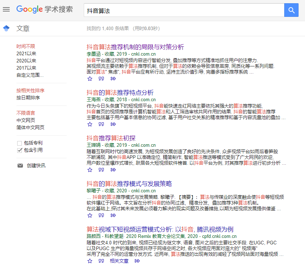The image size is (305, 272).
Task: Filter results to 2021以来
Action: click(26, 53)
